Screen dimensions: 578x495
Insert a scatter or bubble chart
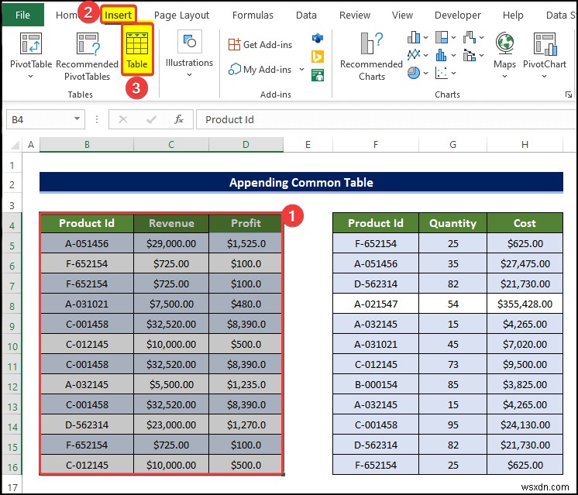point(441,73)
